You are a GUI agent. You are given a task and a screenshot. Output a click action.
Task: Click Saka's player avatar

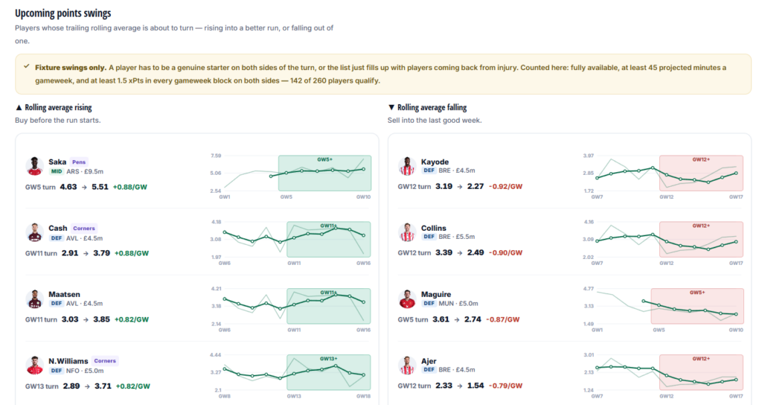[x=34, y=166]
